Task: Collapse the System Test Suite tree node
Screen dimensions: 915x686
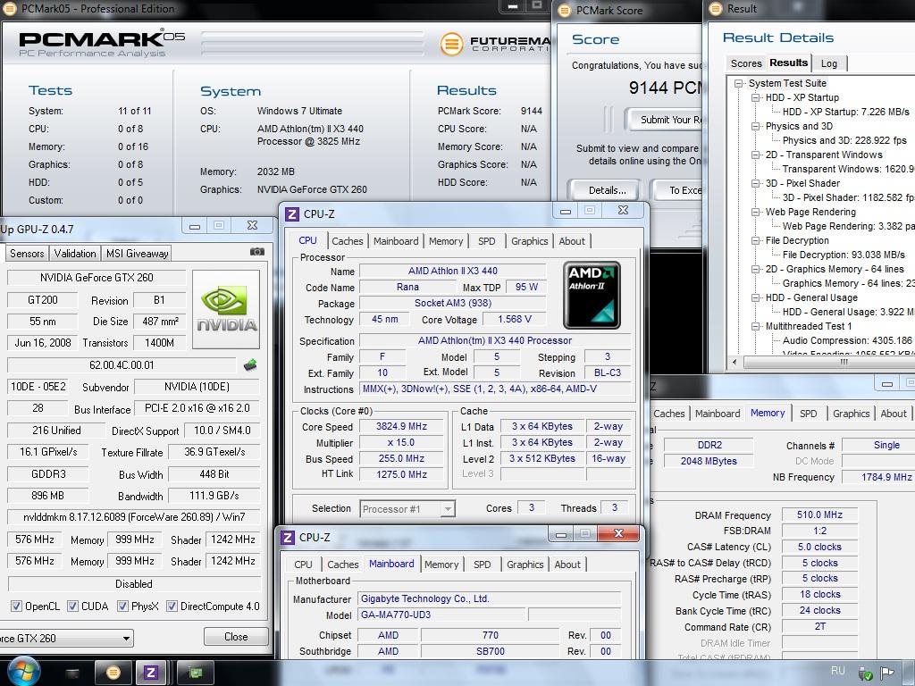Action: pyautogui.click(x=738, y=83)
